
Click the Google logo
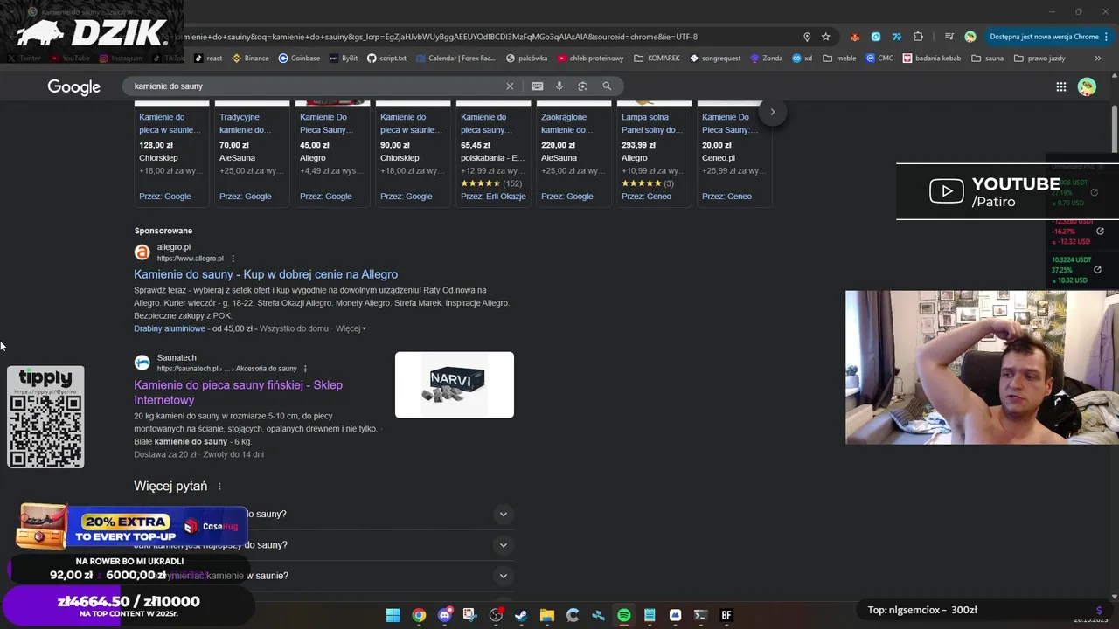click(x=73, y=86)
